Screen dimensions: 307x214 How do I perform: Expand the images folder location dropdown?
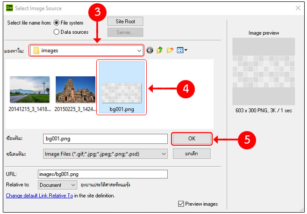(x=139, y=50)
